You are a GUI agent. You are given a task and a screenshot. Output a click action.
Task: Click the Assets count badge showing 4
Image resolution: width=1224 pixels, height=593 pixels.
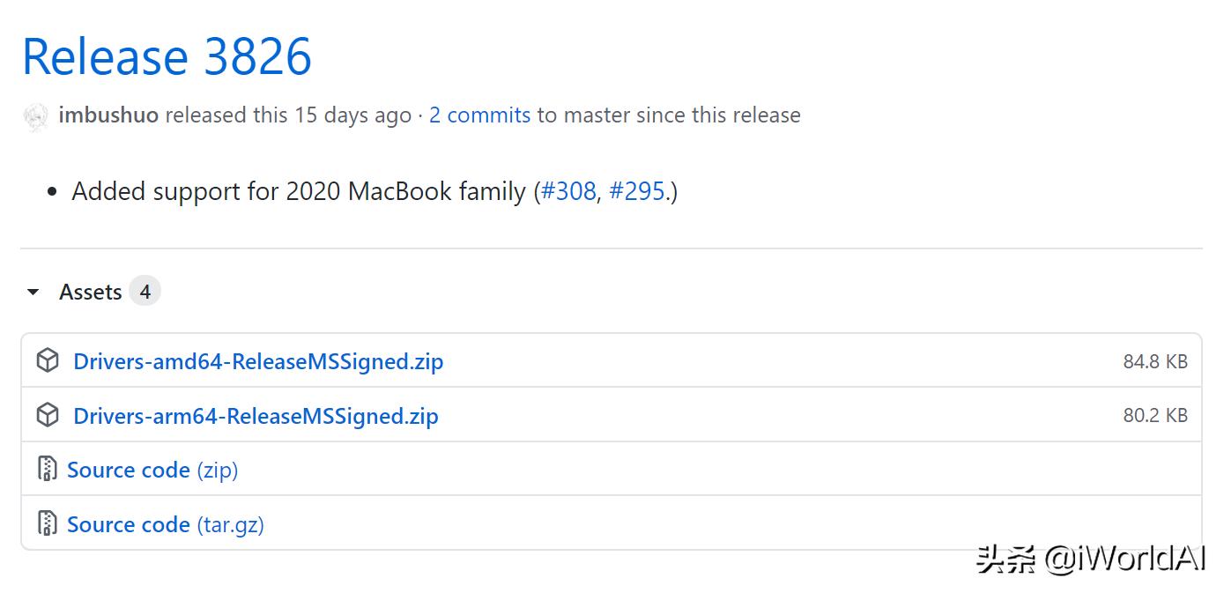pos(145,292)
